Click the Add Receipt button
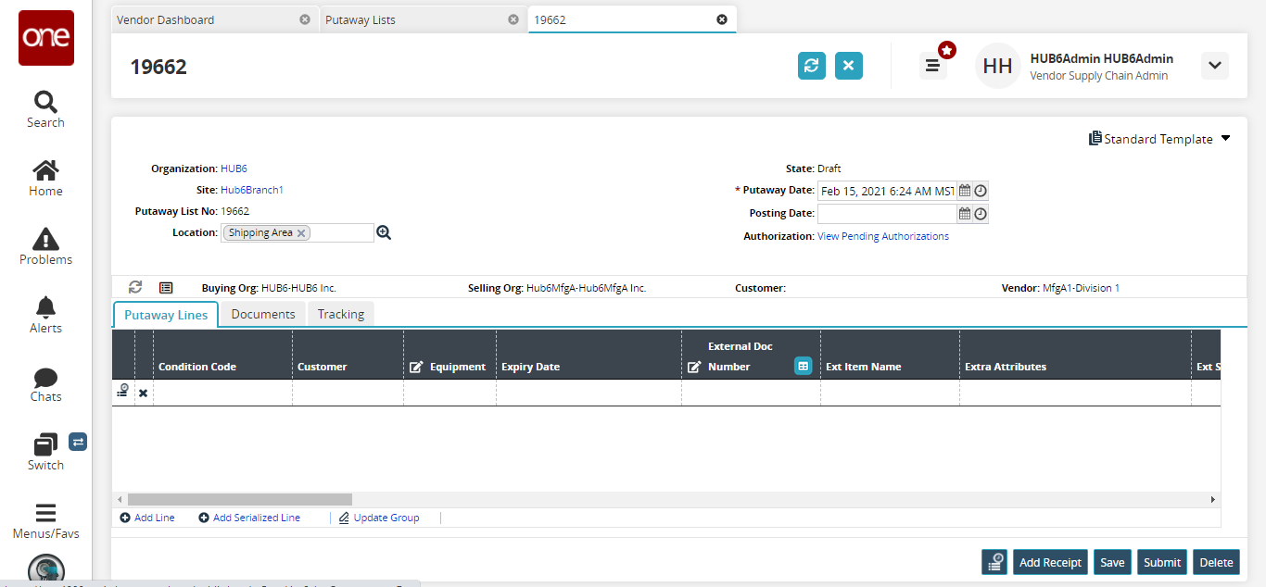Image resolution: width=1266 pixels, height=587 pixels. [x=1050, y=562]
